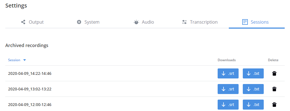Download .srt for 12:00-12:46 session
The height and width of the screenshot is (111, 290).
228,105
